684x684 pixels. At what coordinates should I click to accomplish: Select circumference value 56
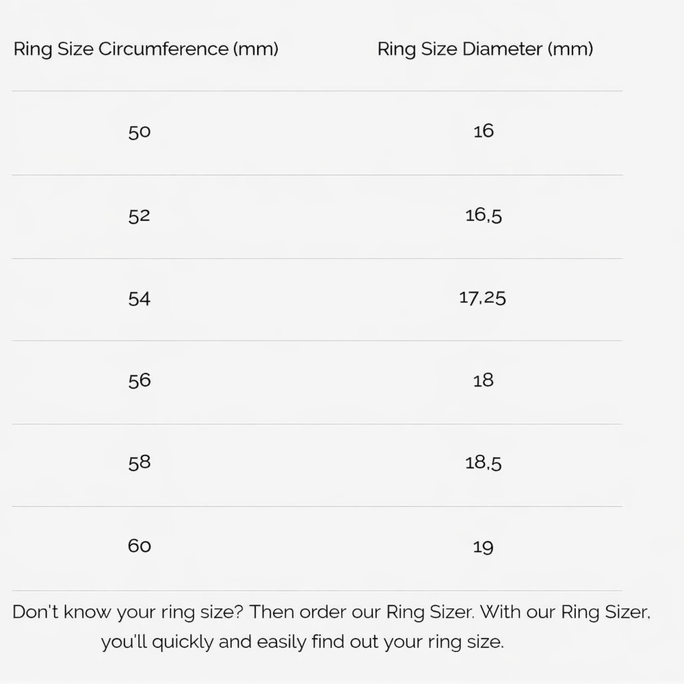tap(140, 380)
